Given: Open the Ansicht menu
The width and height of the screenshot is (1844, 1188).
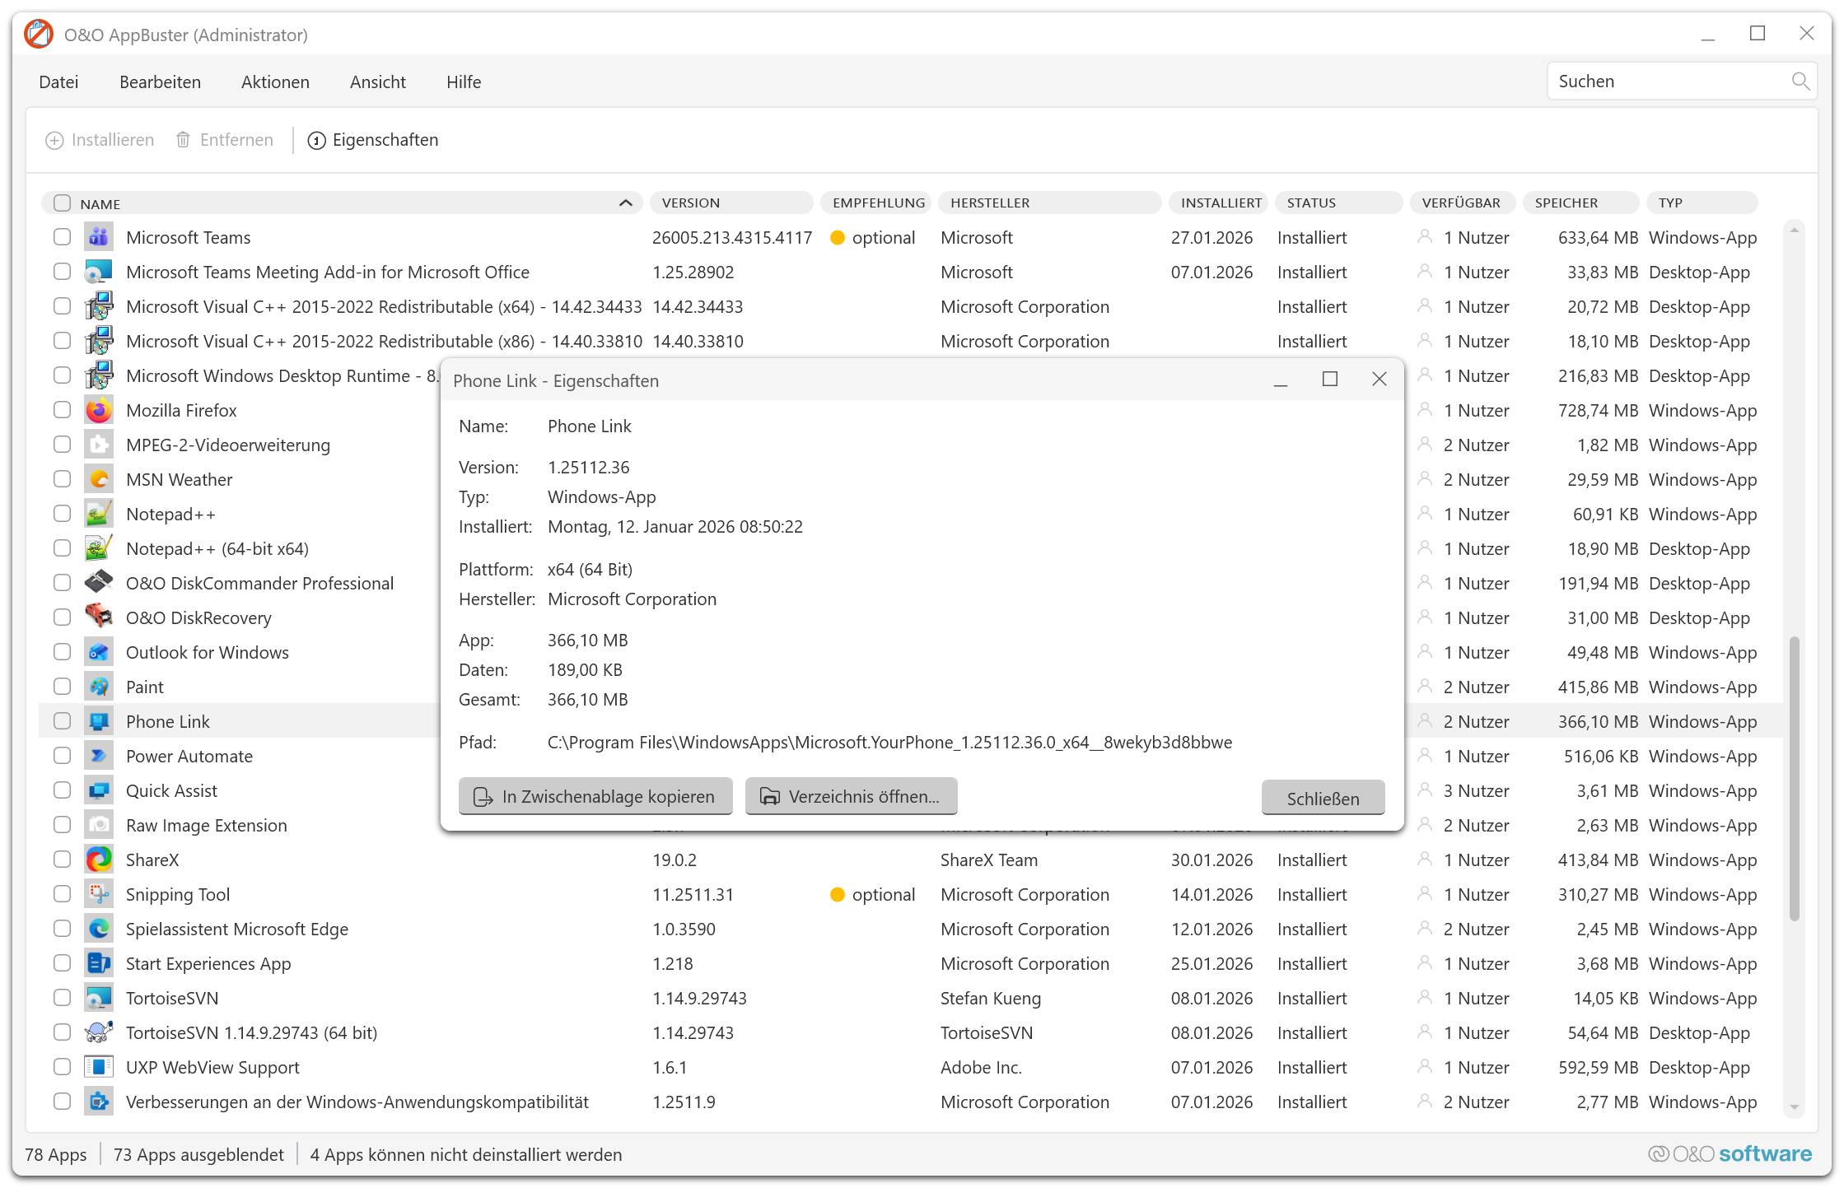Looking at the screenshot, I should (x=377, y=82).
